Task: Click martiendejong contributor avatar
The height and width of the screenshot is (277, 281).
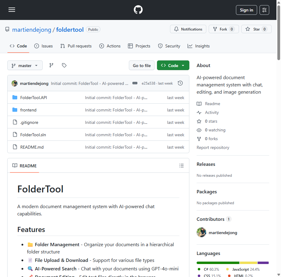Action: point(201,232)
